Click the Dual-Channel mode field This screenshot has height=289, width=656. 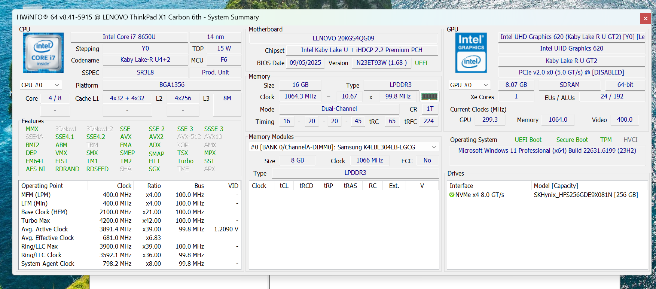[x=339, y=109]
